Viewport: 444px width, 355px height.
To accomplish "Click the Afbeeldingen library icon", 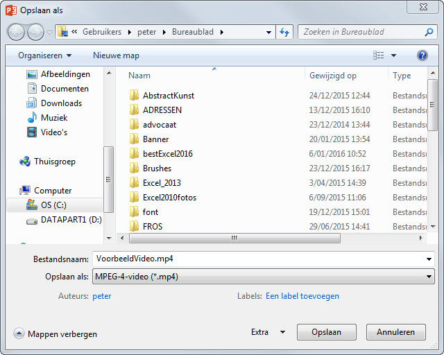I will coord(32,74).
